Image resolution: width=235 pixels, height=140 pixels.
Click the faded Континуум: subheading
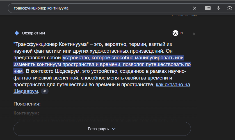26,113
